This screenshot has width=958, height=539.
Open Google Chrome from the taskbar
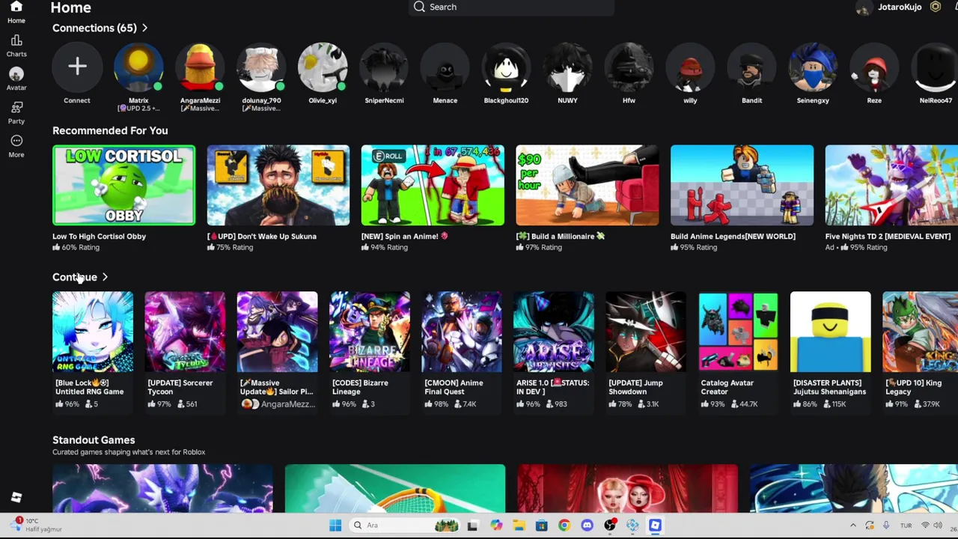click(x=564, y=526)
